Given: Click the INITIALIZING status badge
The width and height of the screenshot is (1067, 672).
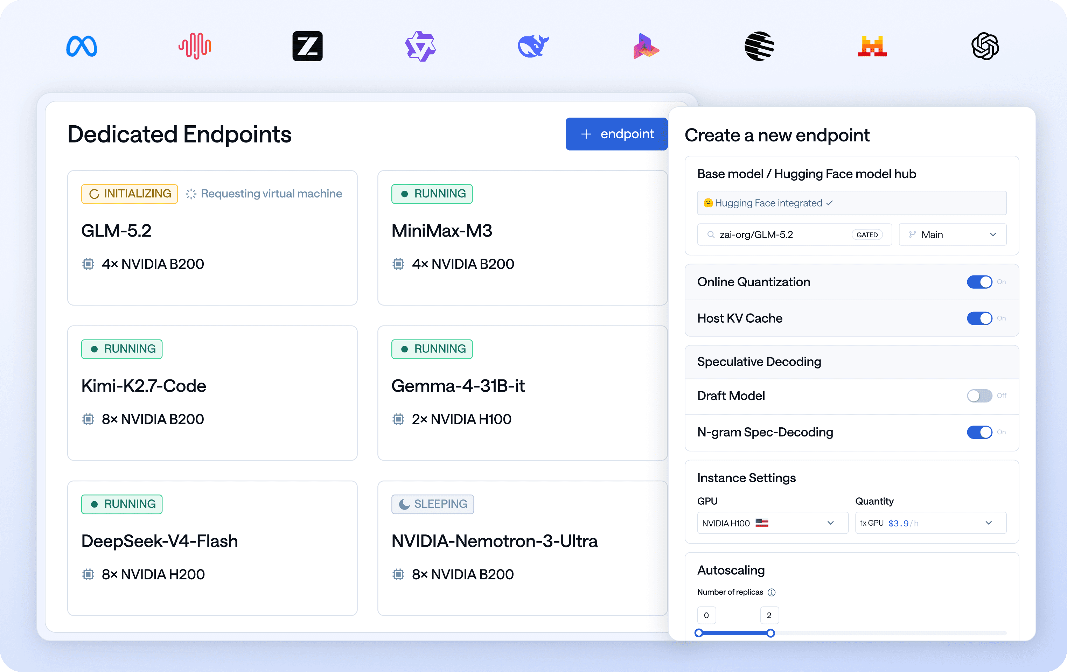Looking at the screenshot, I should point(130,194).
